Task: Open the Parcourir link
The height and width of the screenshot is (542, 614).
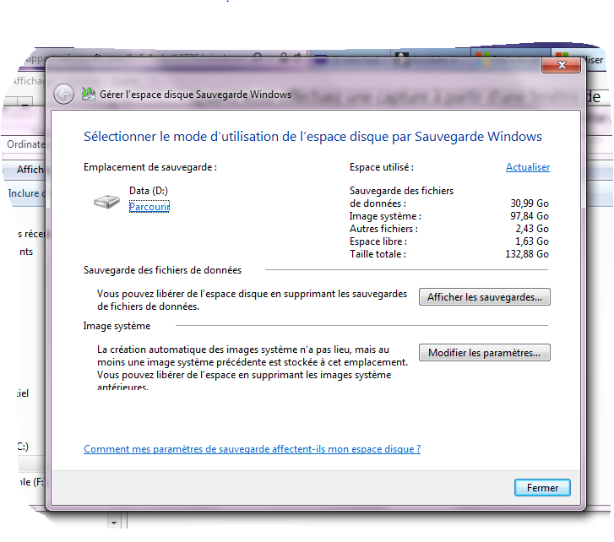Action: 149,206
